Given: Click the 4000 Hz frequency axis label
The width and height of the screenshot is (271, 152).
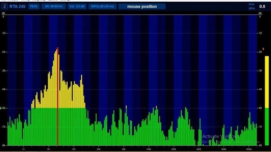Looking at the screenshot, I should (x=199, y=149).
